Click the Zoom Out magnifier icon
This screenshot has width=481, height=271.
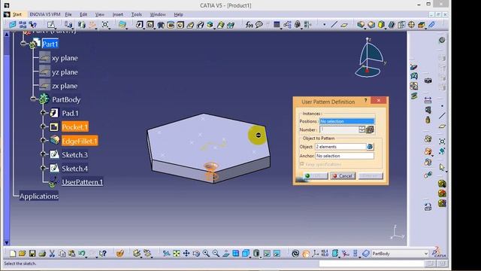[x=216, y=254]
